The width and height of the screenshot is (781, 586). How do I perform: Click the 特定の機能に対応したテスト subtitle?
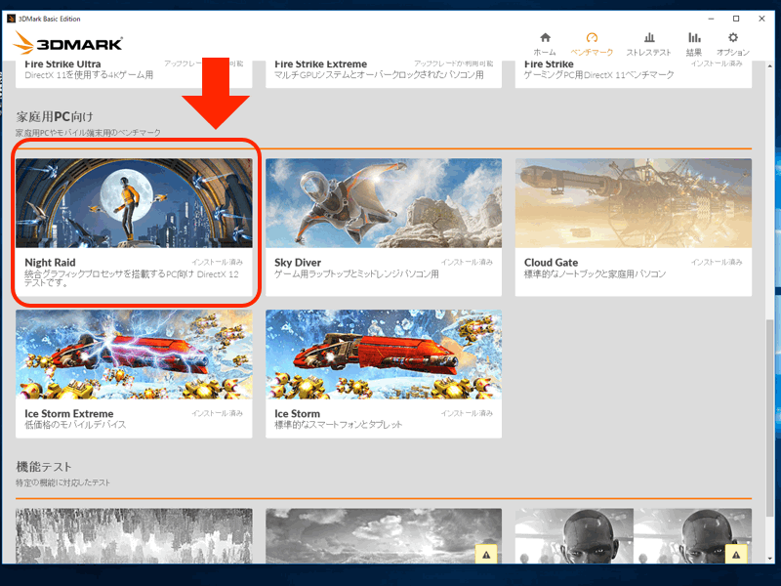[62, 482]
